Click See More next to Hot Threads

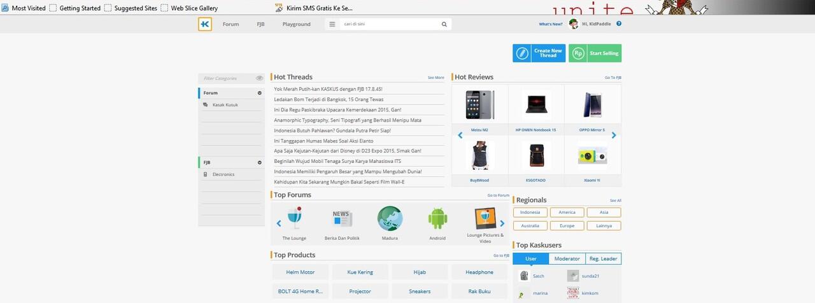(436, 78)
